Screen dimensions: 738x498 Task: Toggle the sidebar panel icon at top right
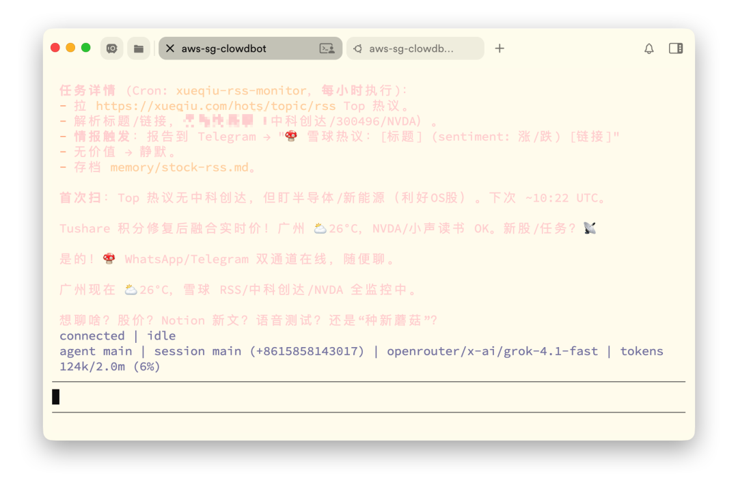676,49
